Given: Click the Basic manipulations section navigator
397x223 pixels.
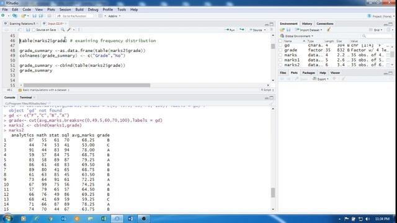Looking at the screenshot, I should point(44,90).
